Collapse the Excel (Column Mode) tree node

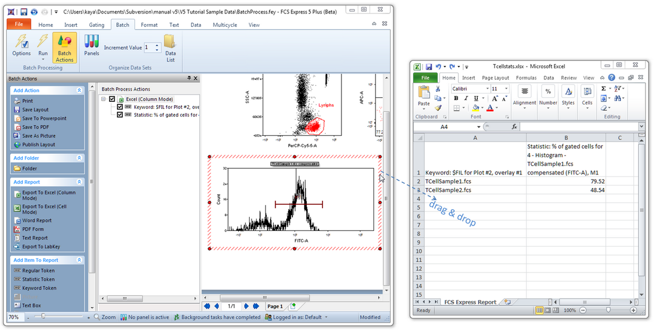103,99
